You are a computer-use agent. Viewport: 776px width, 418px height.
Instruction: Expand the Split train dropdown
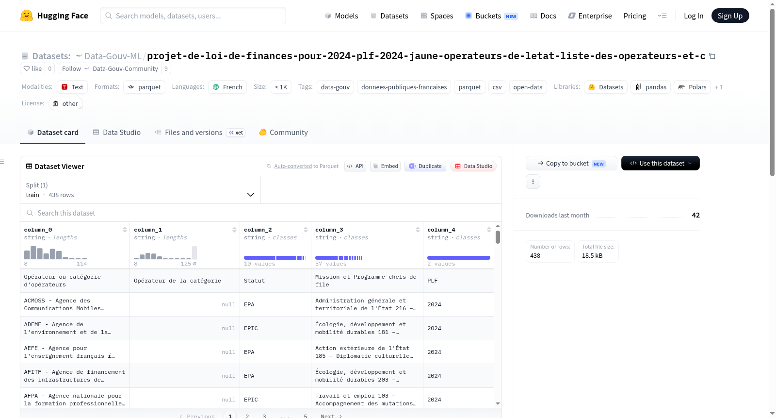coord(140,190)
